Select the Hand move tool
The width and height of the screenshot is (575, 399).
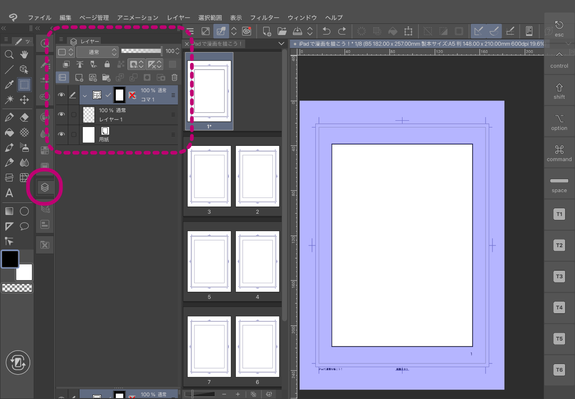pyautogui.click(x=24, y=55)
